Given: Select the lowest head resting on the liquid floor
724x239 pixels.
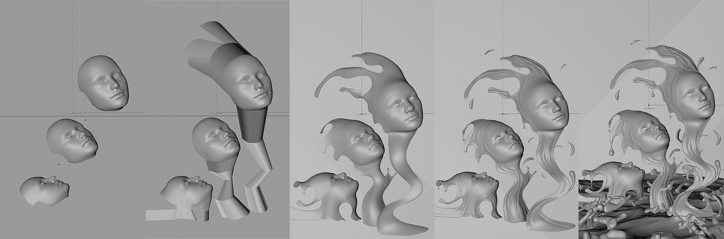Looking at the screenshot, I should click(x=613, y=180).
